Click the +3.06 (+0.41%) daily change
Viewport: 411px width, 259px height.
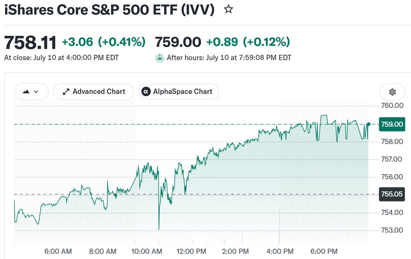coord(103,42)
